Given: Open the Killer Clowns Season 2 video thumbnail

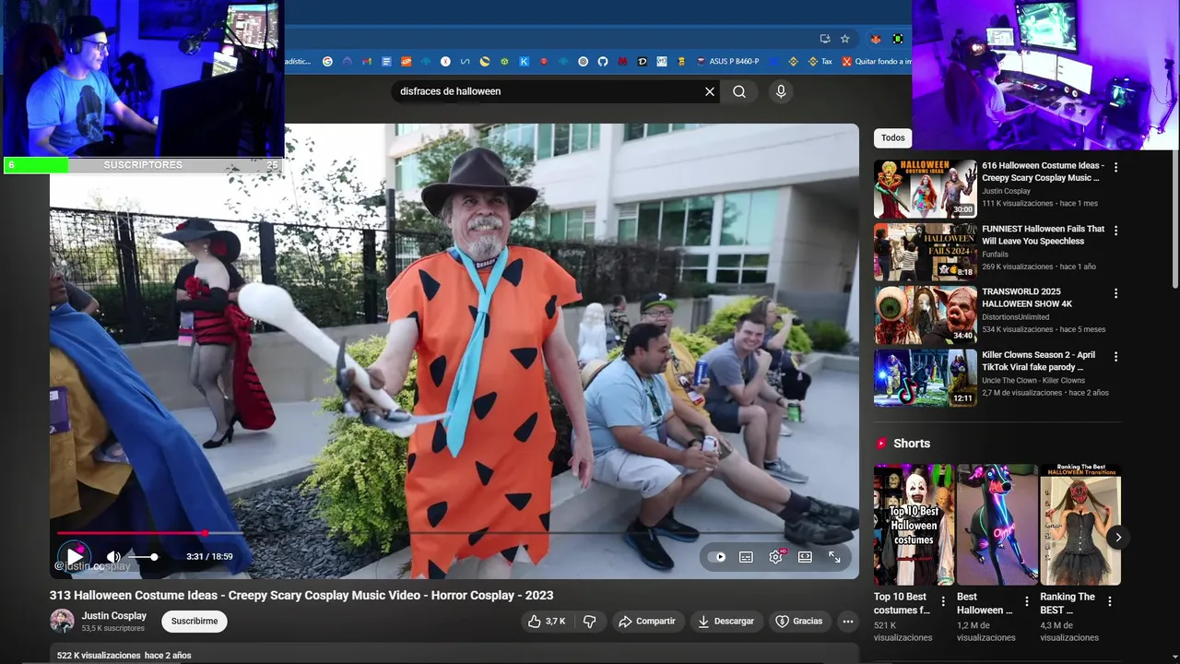Looking at the screenshot, I should tap(926, 377).
